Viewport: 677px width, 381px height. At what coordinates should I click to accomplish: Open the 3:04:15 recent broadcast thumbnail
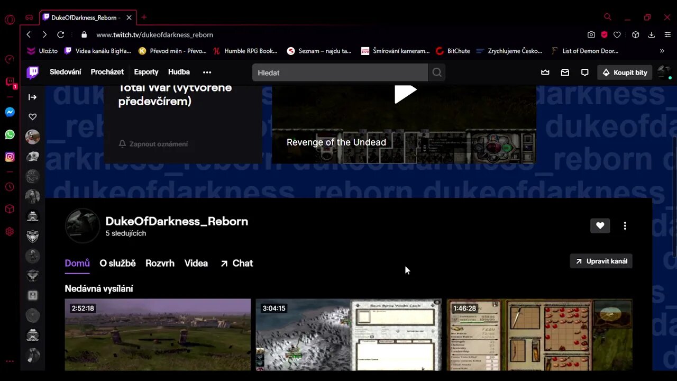tap(349, 334)
